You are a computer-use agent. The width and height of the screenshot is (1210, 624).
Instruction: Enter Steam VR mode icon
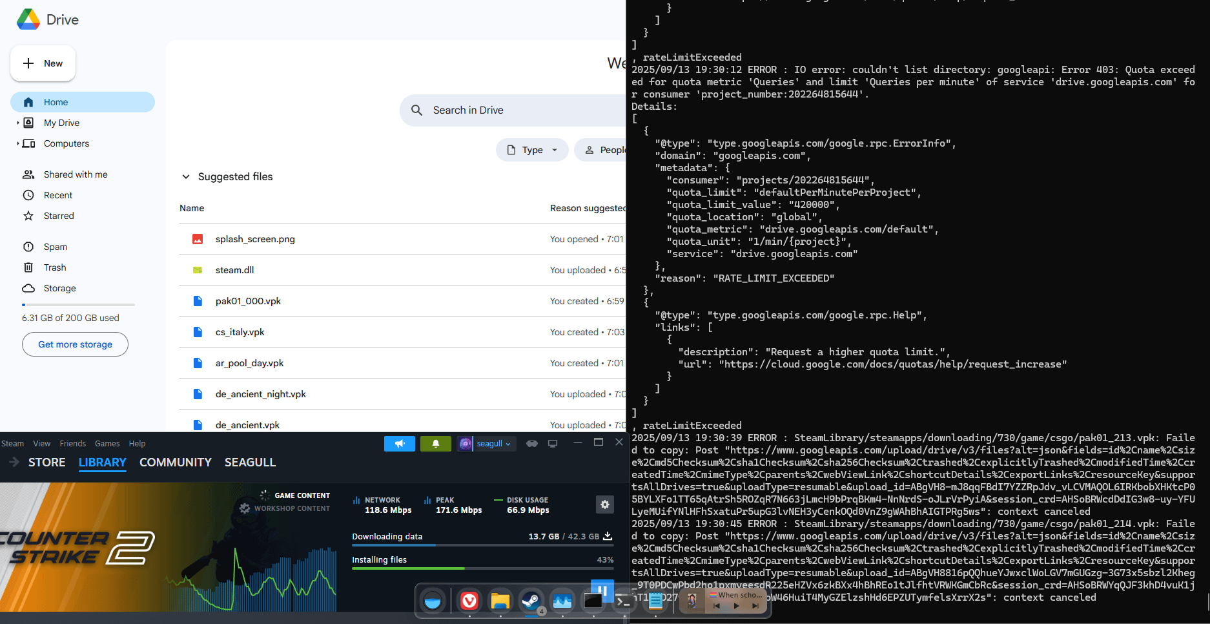(x=532, y=444)
